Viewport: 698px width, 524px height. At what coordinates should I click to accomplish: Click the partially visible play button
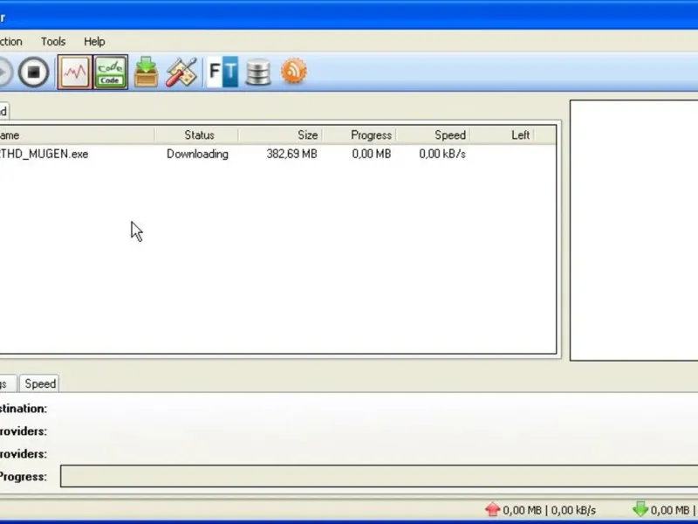[4, 72]
